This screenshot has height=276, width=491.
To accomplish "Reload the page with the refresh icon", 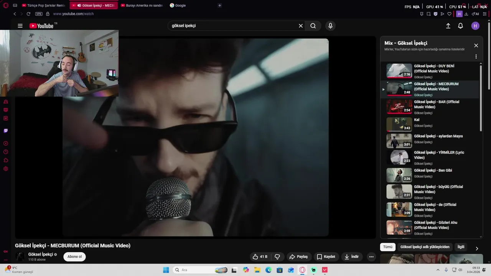I will [x=28, y=14].
